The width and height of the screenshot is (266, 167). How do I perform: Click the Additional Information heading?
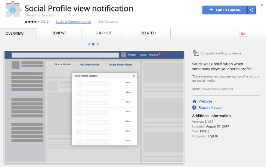(211, 116)
